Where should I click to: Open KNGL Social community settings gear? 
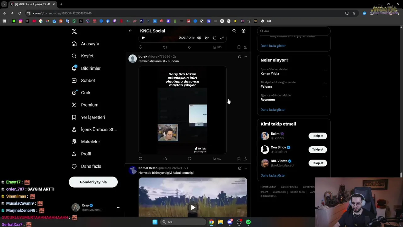(x=243, y=31)
